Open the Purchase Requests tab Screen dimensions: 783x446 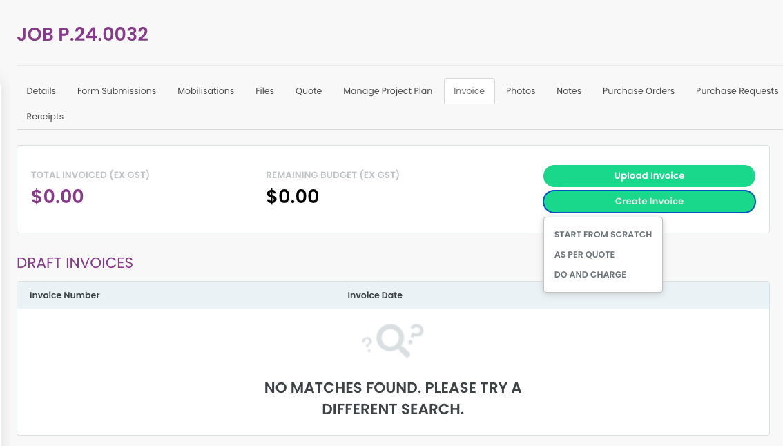737,91
